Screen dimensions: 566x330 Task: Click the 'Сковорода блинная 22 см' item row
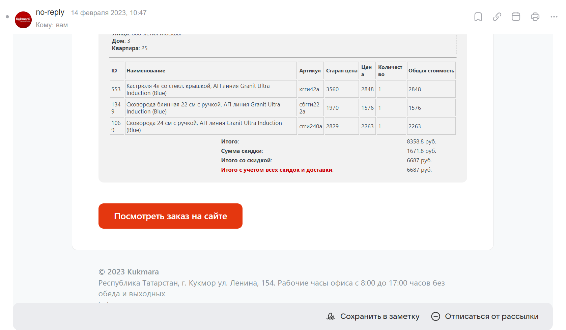pyautogui.click(x=203, y=108)
